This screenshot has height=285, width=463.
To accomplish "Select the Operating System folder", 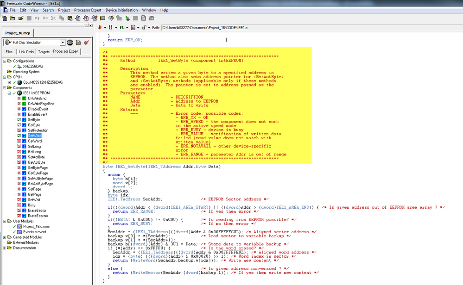I will tap(26, 72).
